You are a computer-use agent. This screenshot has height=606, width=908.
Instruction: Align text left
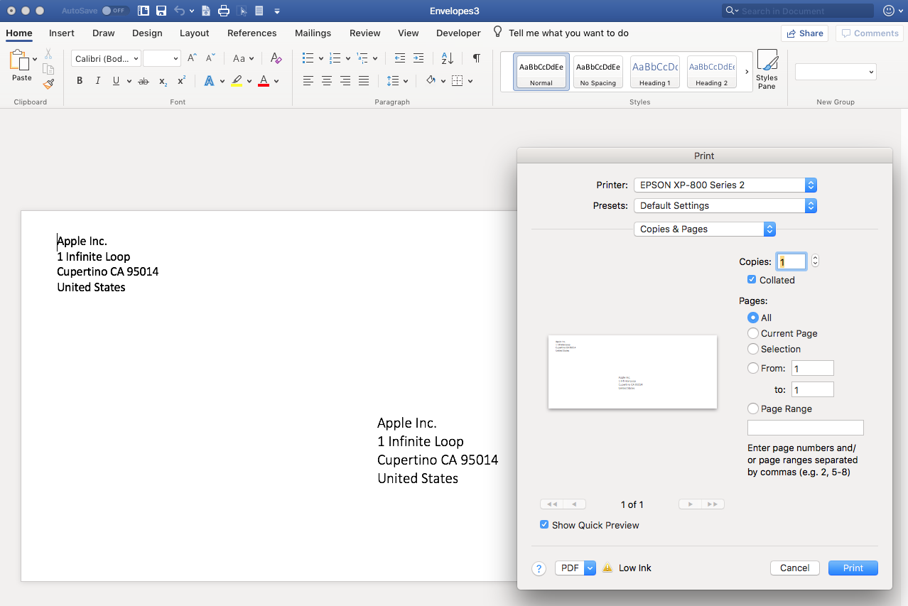(x=308, y=81)
